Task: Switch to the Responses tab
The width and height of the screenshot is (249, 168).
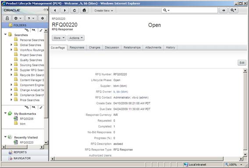Action: 77,47
